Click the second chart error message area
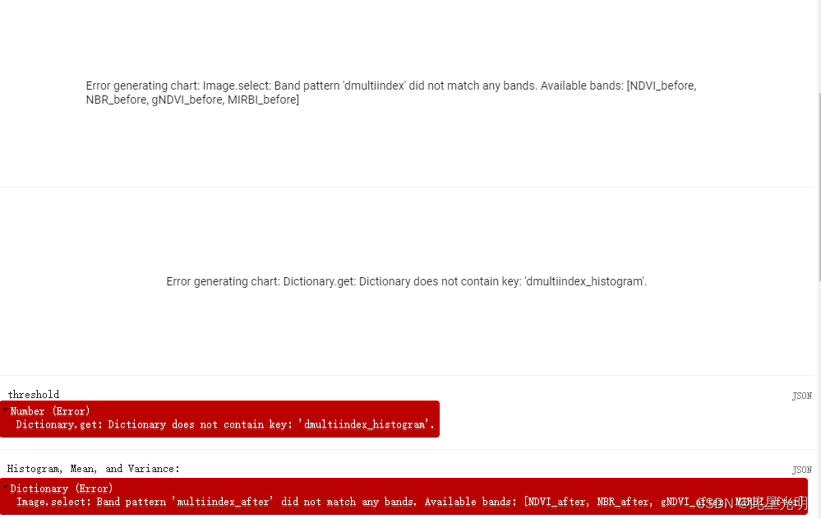The height and width of the screenshot is (519, 821). tap(406, 281)
